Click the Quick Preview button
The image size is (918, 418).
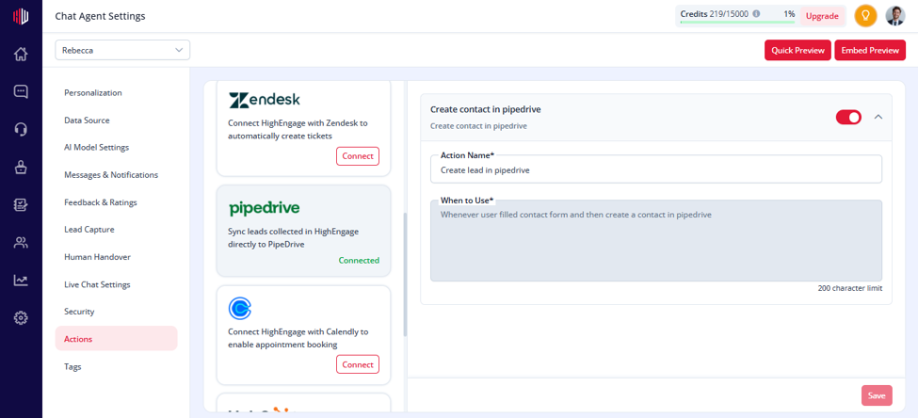(798, 50)
